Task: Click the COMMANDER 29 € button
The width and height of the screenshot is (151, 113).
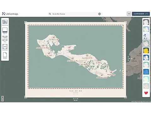Action: (141, 14)
